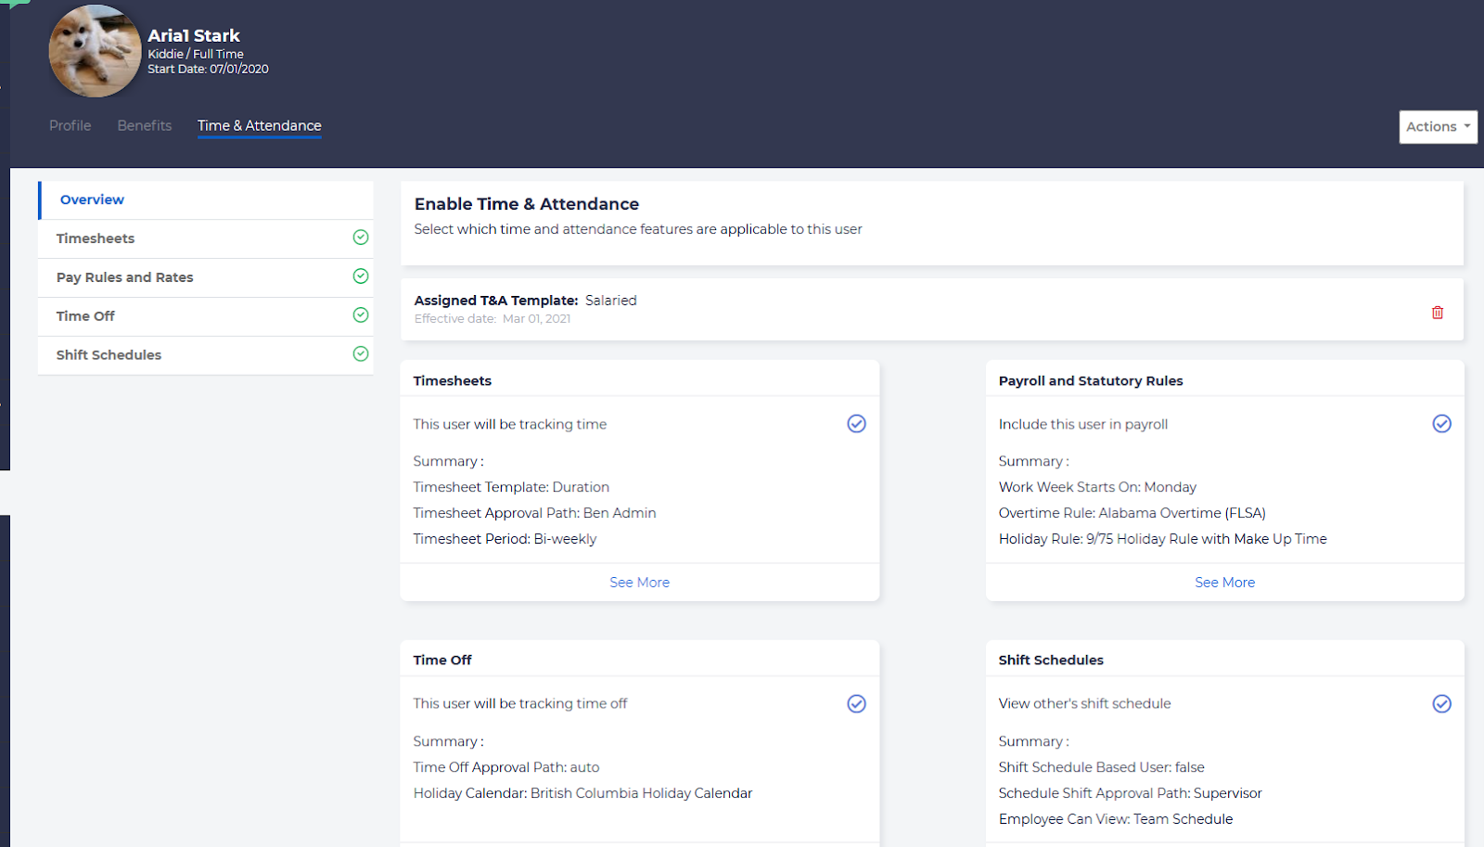Switch to the Profile tab
This screenshot has height=847, width=1484.
(x=70, y=126)
